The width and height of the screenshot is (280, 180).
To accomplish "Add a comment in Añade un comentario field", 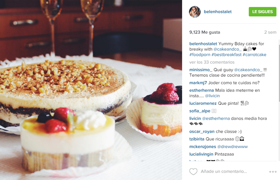I will pos(224,171).
